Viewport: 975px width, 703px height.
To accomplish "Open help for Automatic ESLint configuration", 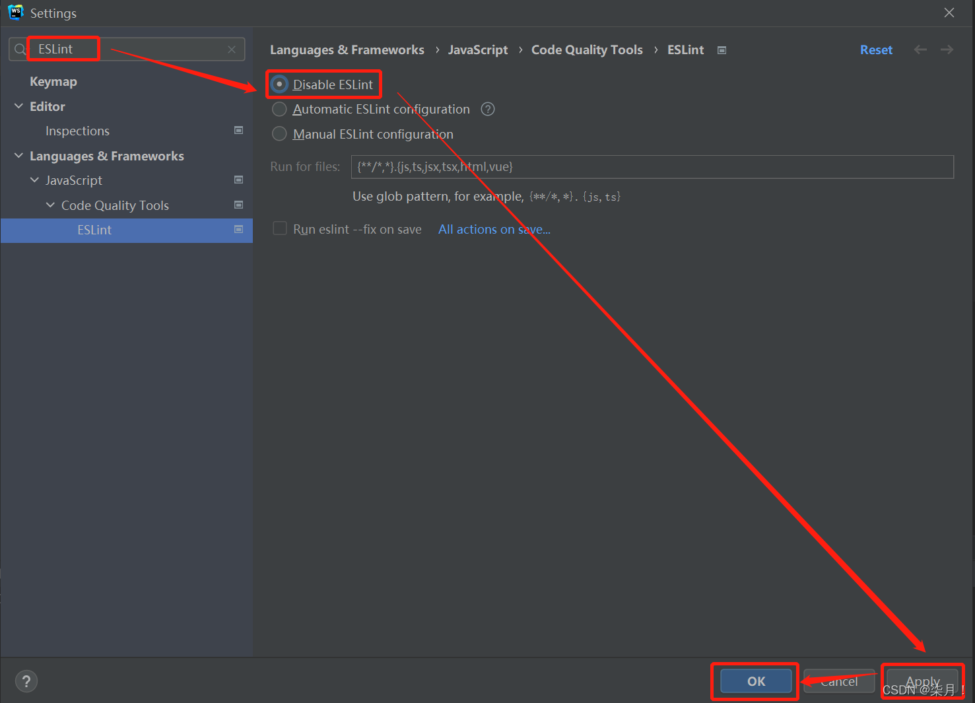I will (488, 109).
